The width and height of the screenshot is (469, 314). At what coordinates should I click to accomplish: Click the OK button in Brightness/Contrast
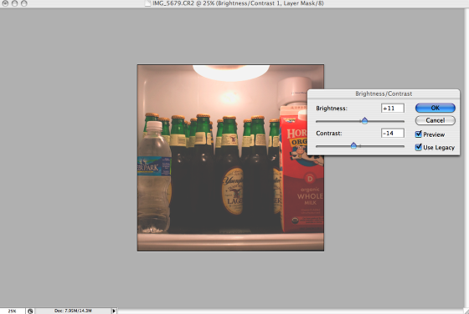[435, 108]
